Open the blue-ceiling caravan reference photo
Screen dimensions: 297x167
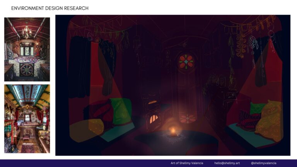point(27,119)
